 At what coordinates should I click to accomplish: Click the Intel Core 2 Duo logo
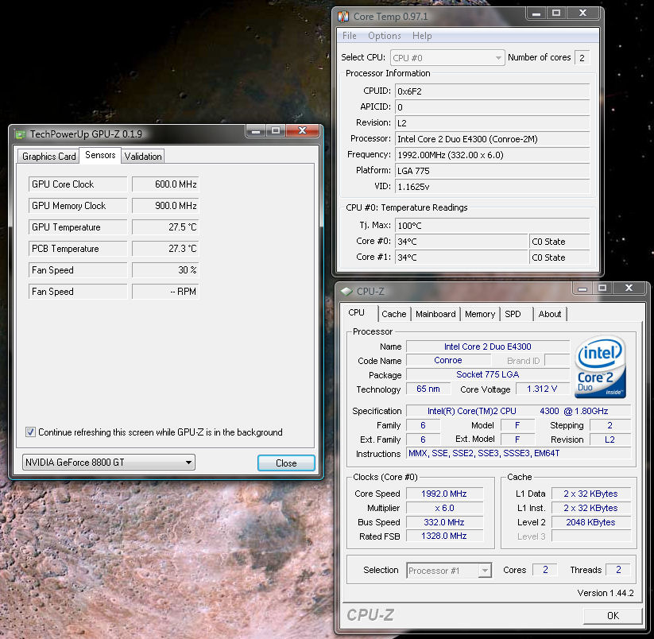coord(600,366)
